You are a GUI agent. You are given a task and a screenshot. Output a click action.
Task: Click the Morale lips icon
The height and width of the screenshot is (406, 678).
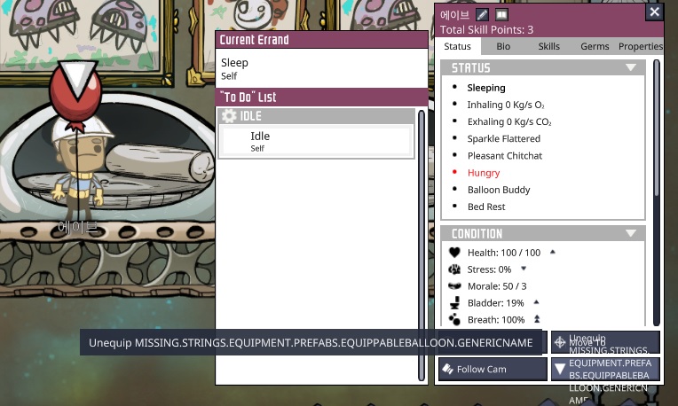pyautogui.click(x=454, y=286)
